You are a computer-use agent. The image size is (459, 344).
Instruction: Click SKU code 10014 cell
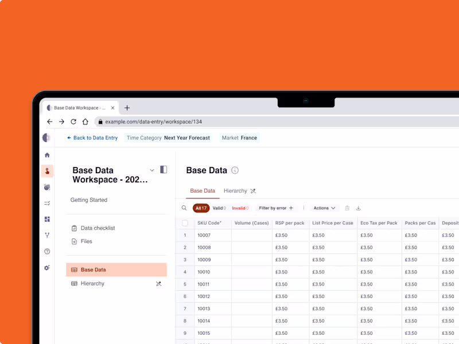point(213,321)
